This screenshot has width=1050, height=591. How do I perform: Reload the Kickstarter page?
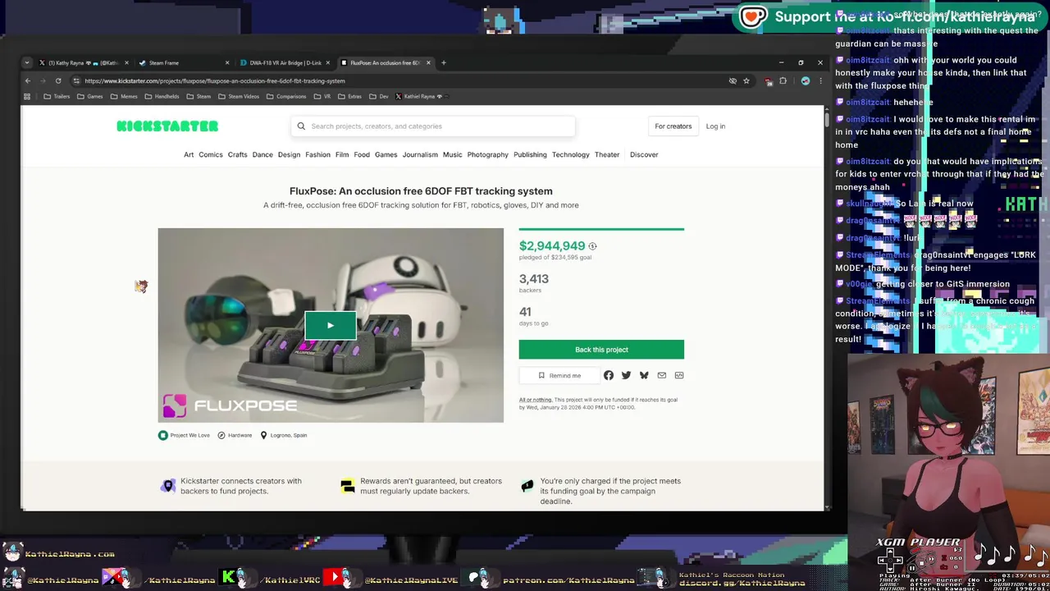(x=58, y=80)
